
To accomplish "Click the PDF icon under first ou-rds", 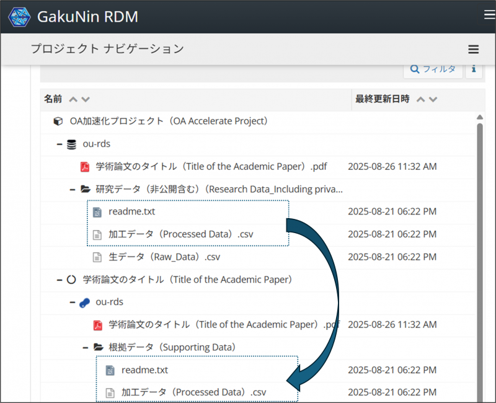I will coord(85,167).
